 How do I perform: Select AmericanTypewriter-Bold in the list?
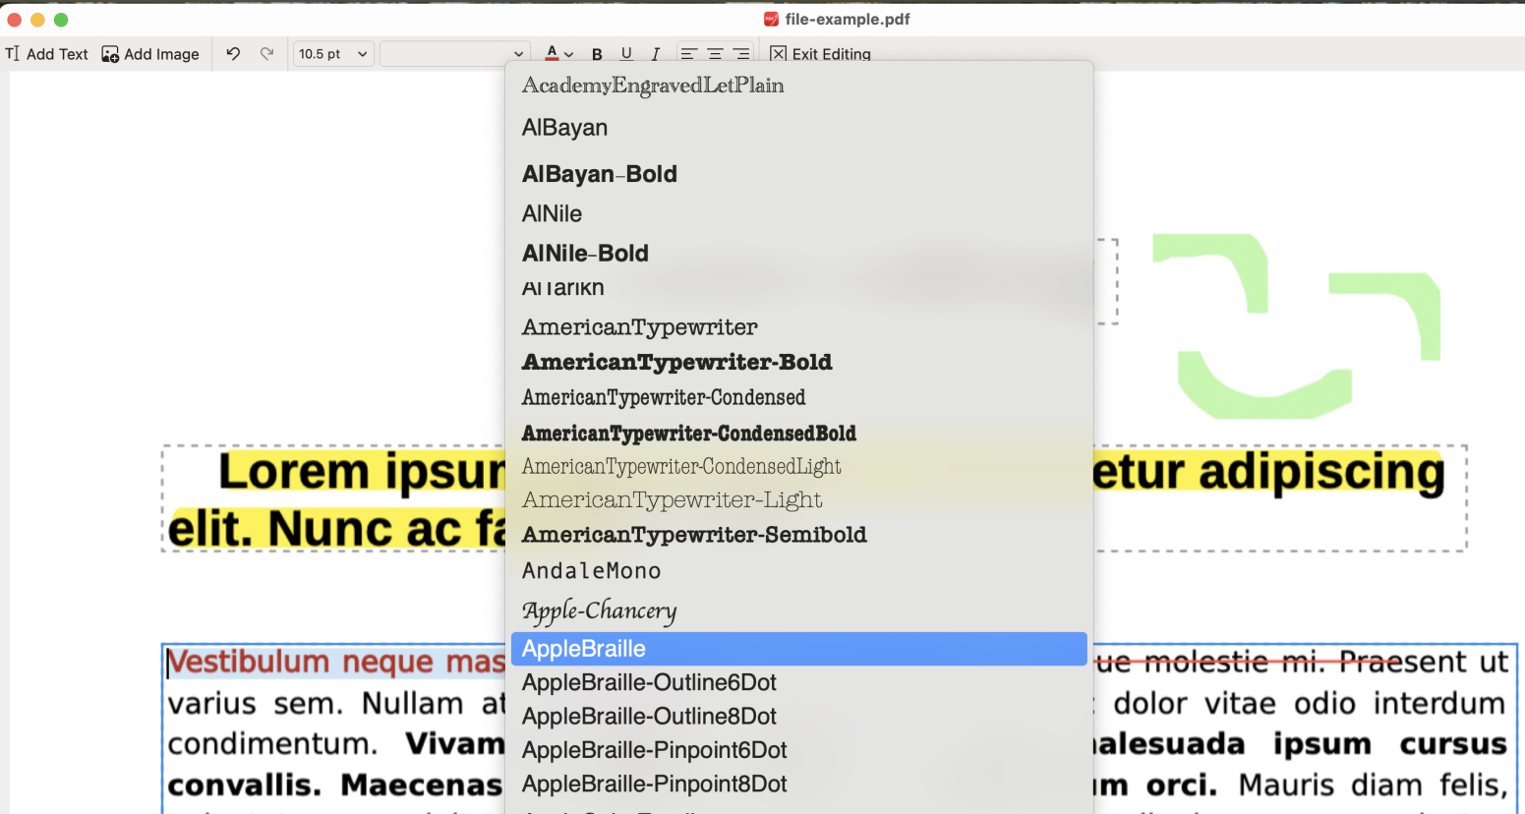click(x=676, y=362)
